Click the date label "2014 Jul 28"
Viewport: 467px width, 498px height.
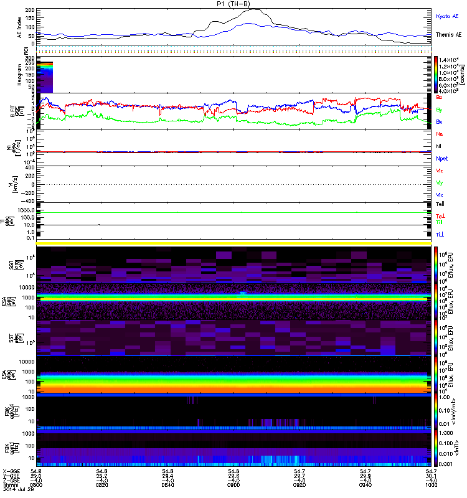click(x=19, y=489)
